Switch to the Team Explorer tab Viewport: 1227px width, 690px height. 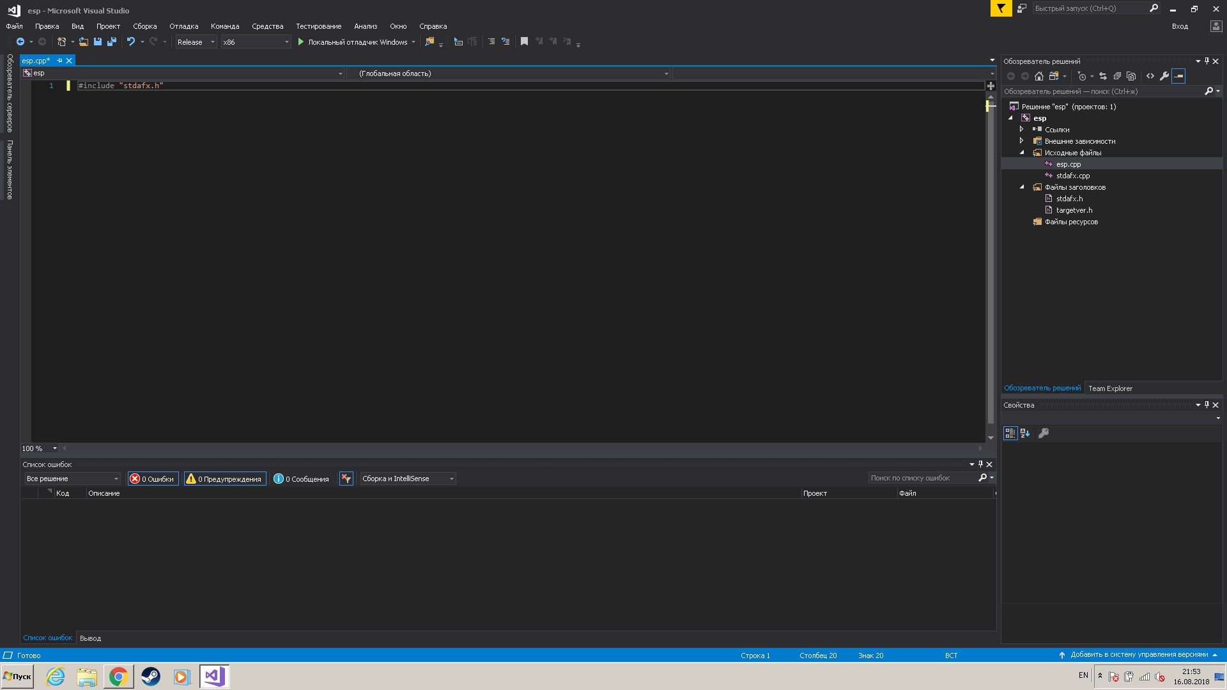tap(1110, 388)
